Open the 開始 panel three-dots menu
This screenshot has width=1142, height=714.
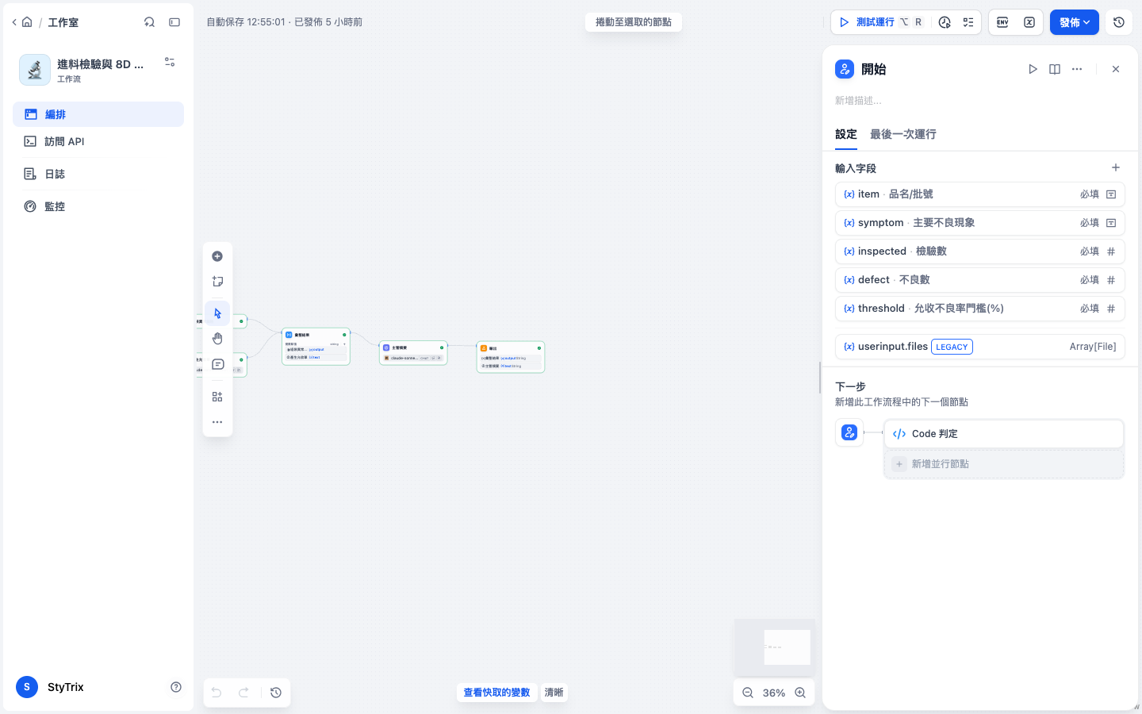[1077, 69]
